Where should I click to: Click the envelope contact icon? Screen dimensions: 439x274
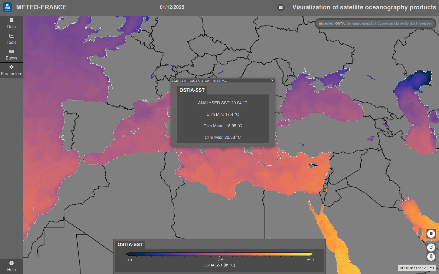[281, 8]
